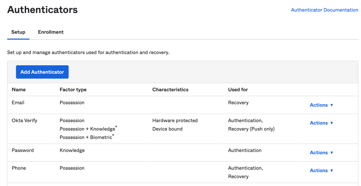Select the Password authenticator name
Screen dimensions: 361x186
[23, 150]
